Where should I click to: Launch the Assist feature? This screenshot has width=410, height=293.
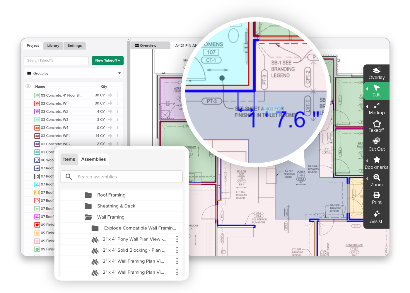point(376,217)
